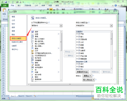Pick the 撤消 undo command icon

pos(33,48)
